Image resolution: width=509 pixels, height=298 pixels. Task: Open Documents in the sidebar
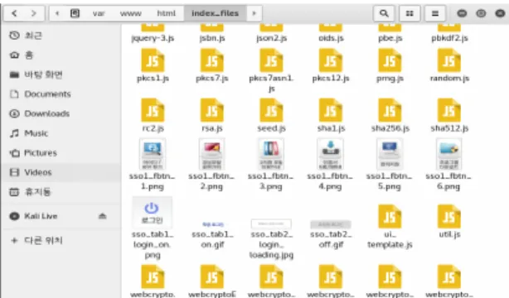tap(61, 94)
